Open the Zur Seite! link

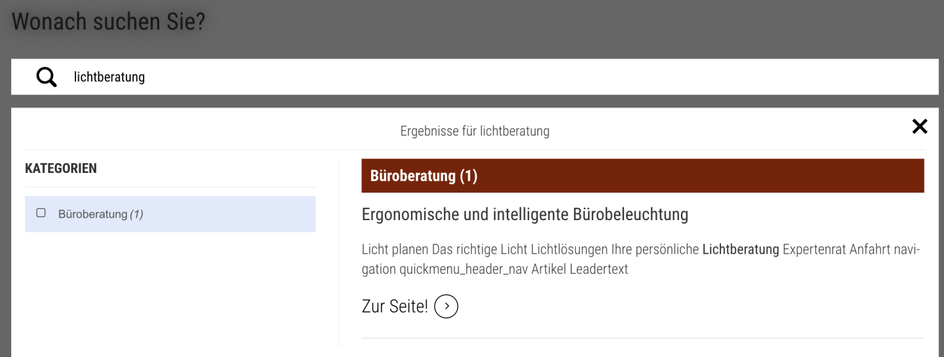(394, 306)
